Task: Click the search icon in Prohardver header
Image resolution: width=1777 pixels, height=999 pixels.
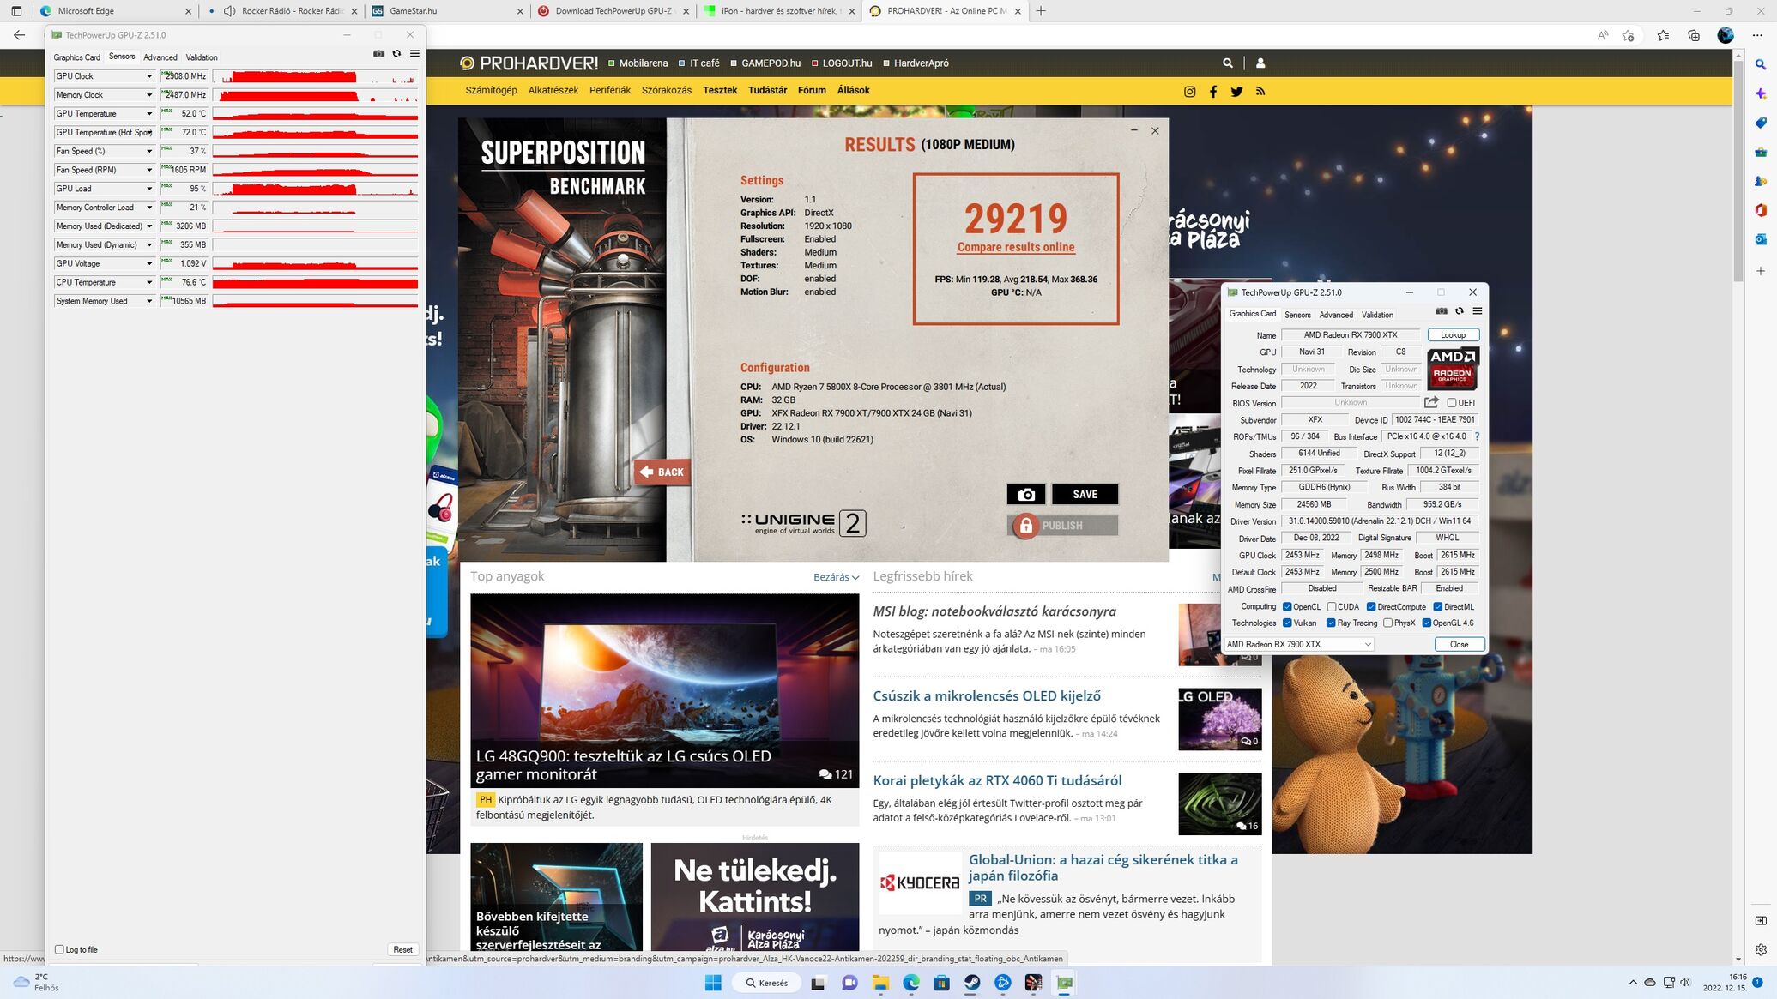Action: click(1228, 63)
